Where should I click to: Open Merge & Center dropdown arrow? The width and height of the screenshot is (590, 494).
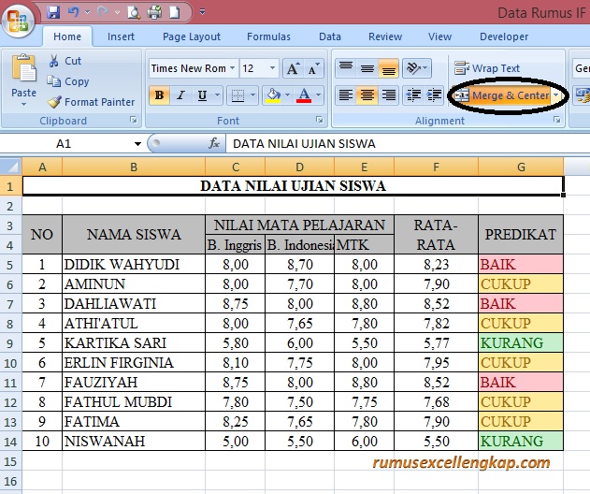click(556, 95)
